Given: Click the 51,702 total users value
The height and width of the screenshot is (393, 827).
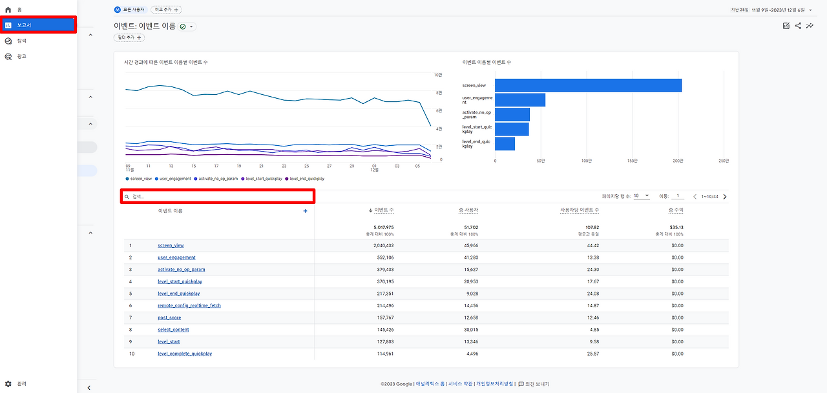Looking at the screenshot, I should pos(471,227).
